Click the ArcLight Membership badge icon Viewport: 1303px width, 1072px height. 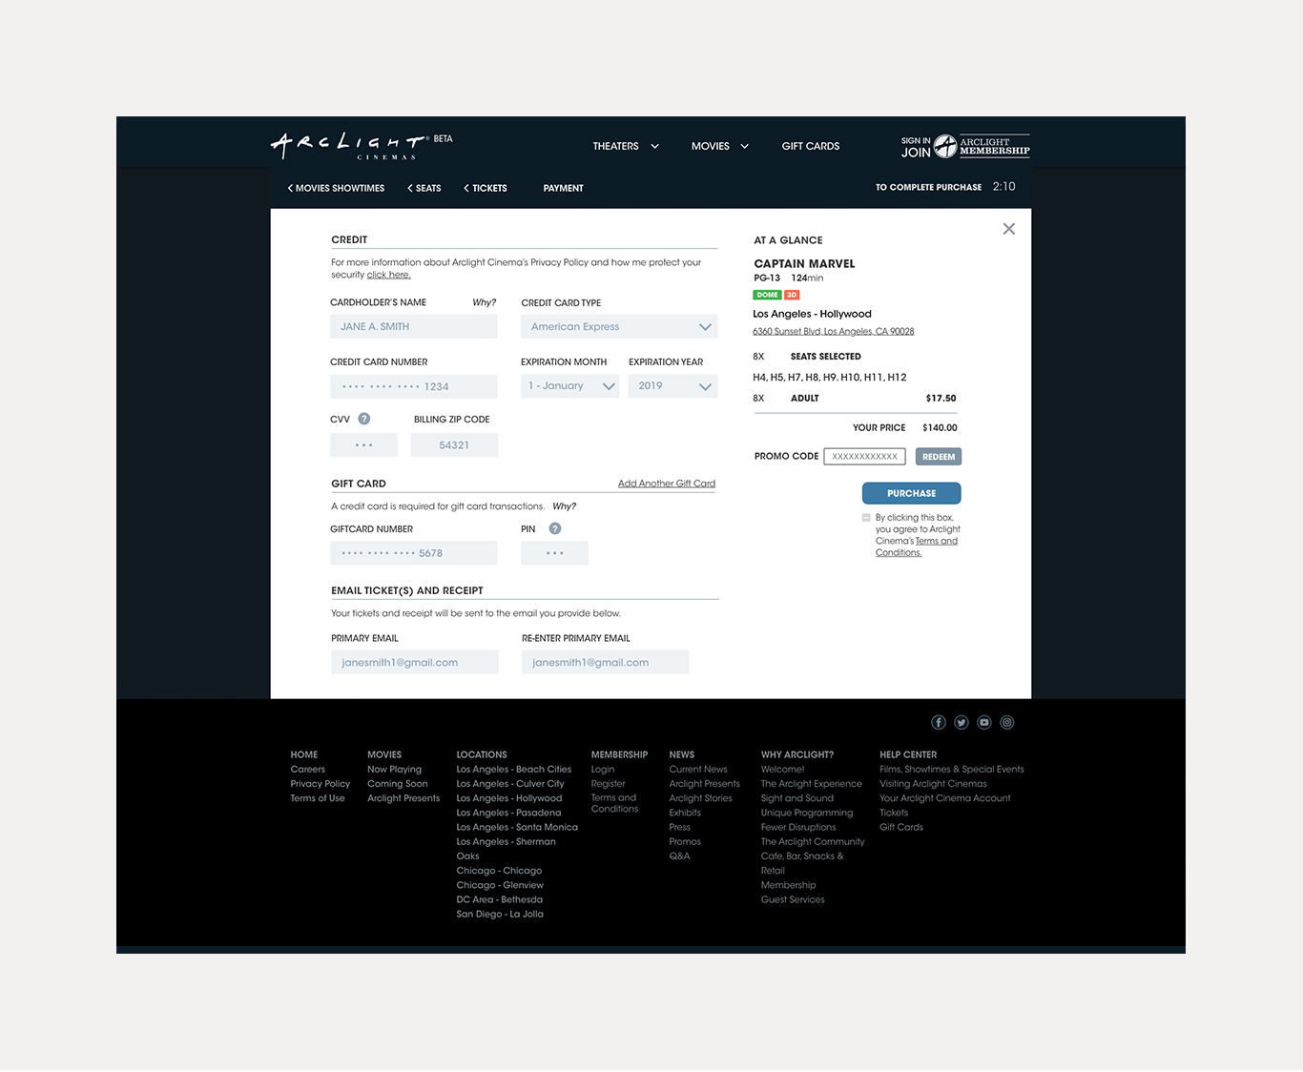tap(945, 146)
